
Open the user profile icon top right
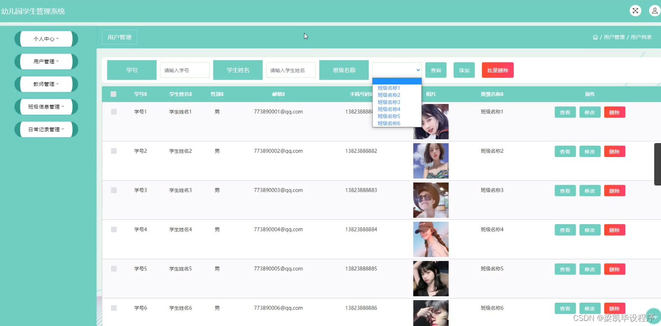point(654,10)
